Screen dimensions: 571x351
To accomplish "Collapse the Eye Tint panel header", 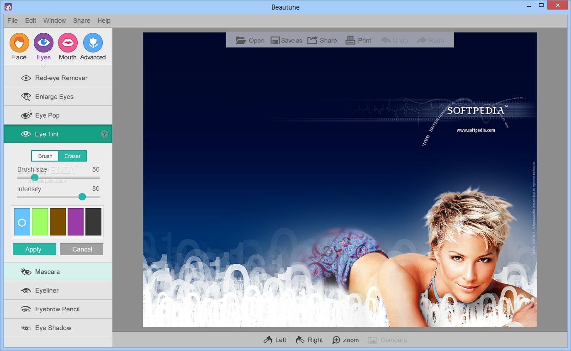I will point(58,134).
